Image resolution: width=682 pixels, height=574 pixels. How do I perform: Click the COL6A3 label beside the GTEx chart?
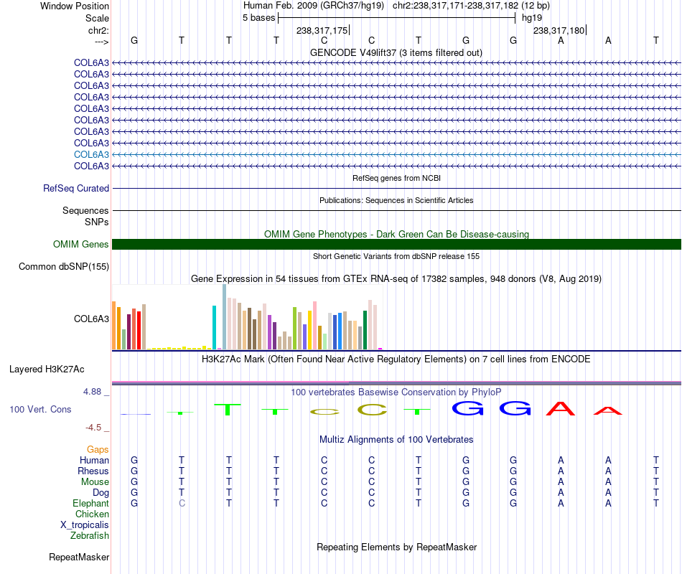coord(91,319)
